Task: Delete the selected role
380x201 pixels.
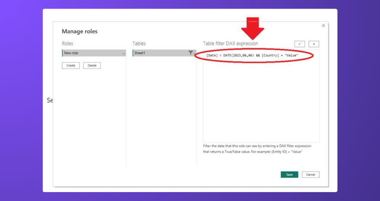Action: click(x=92, y=65)
